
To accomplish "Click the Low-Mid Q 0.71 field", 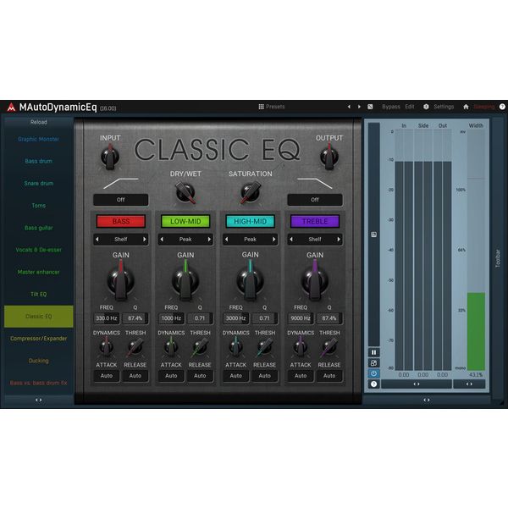I will tap(200, 318).
